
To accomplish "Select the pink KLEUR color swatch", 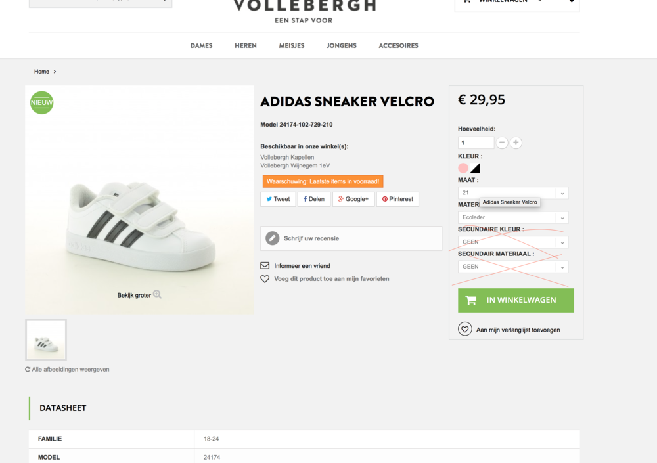I will click(x=464, y=168).
